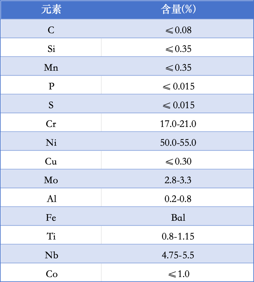The height and width of the screenshot is (282, 254).
Task: Click the Co element cell
Action: click(51, 274)
